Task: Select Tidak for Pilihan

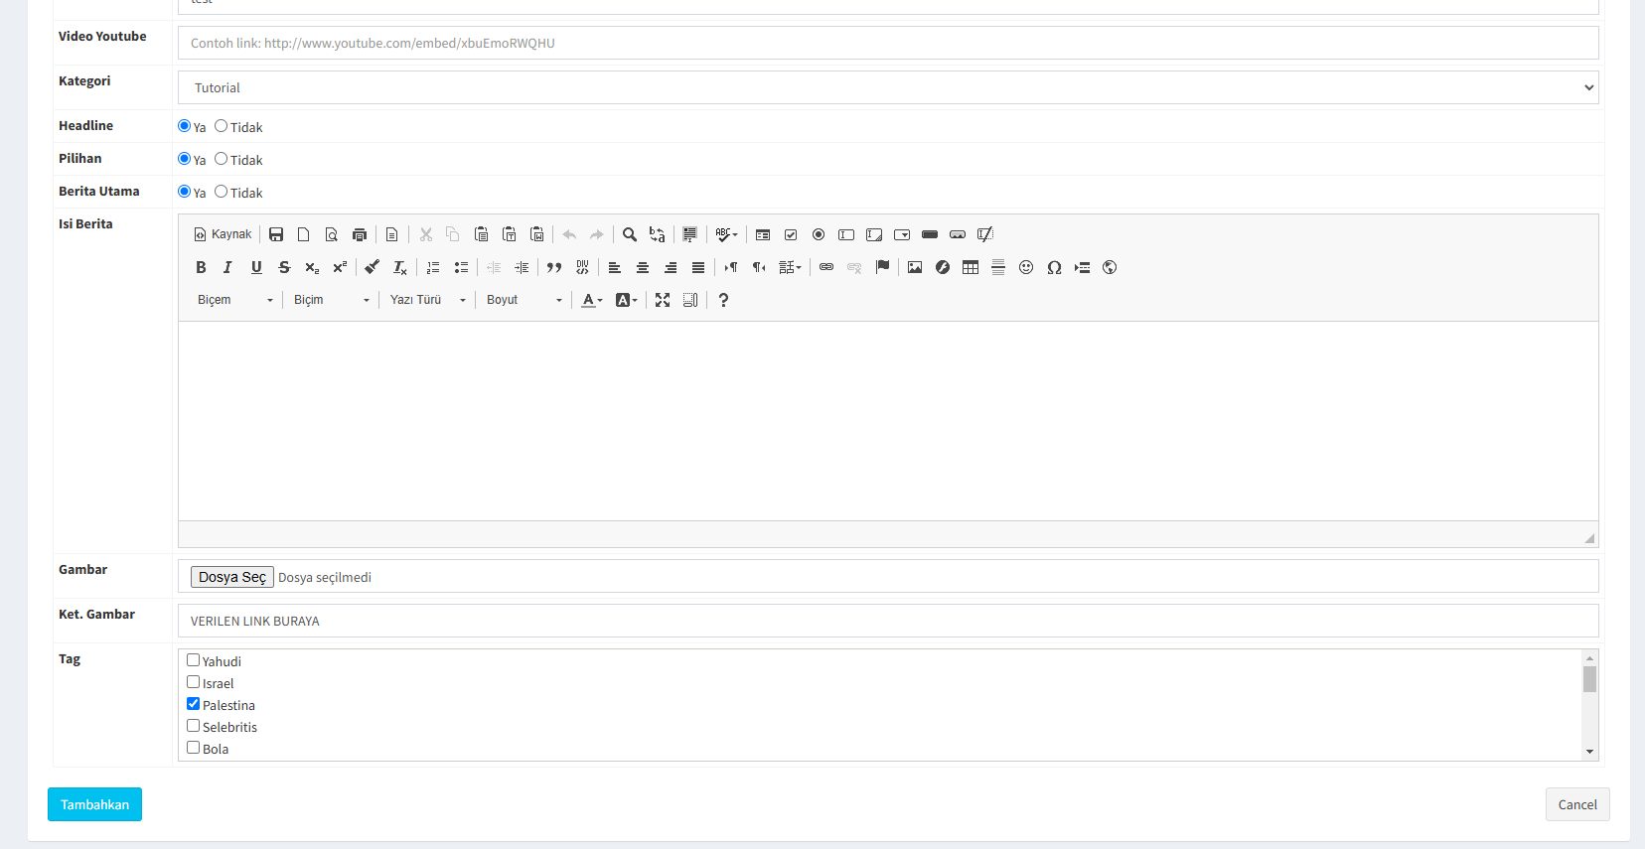Action: (x=221, y=159)
